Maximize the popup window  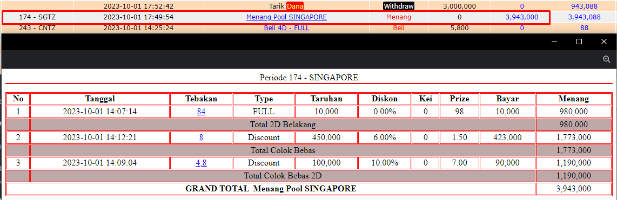tap(579, 42)
